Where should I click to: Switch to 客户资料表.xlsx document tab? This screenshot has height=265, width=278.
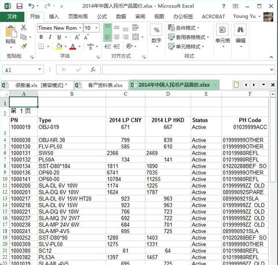pyautogui.click(x=101, y=85)
